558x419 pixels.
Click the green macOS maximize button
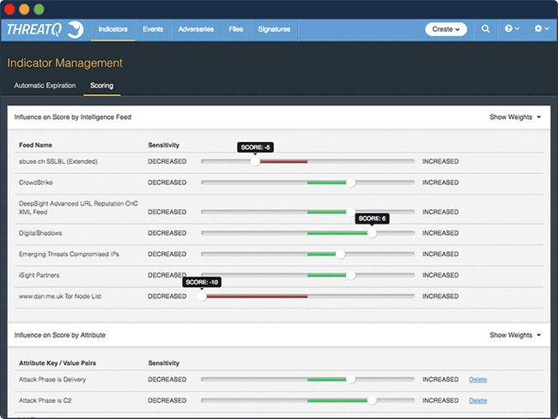coord(39,9)
